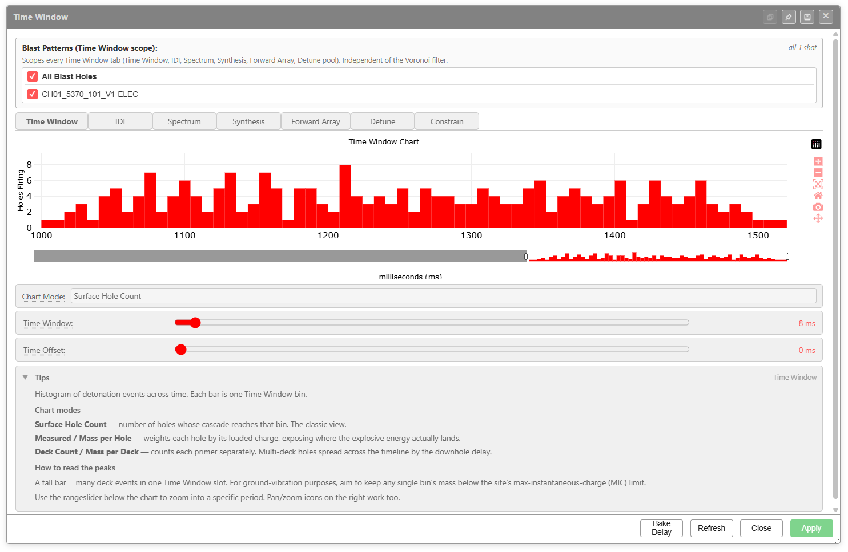
Task: Click the 'Time Window Chart' title
Action: (384, 141)
